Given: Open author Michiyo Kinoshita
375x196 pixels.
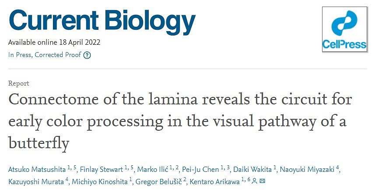Looking at the screenshot, I should (x=100, y=182).
